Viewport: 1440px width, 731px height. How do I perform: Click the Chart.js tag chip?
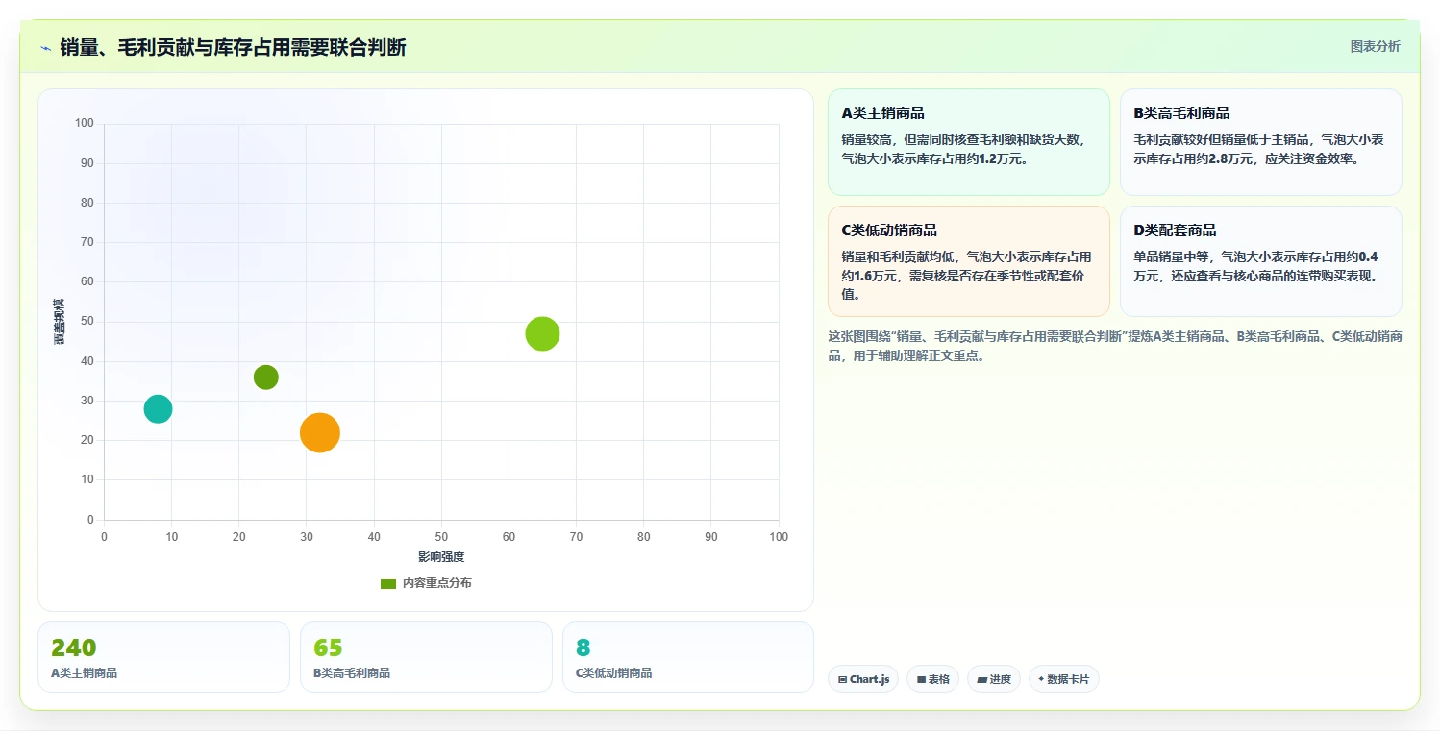[x=863, y=679]
